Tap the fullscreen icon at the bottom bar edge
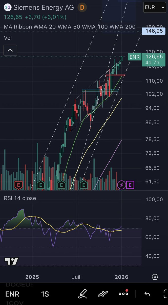This screenshot has height=305, width=168. point(165,294)
